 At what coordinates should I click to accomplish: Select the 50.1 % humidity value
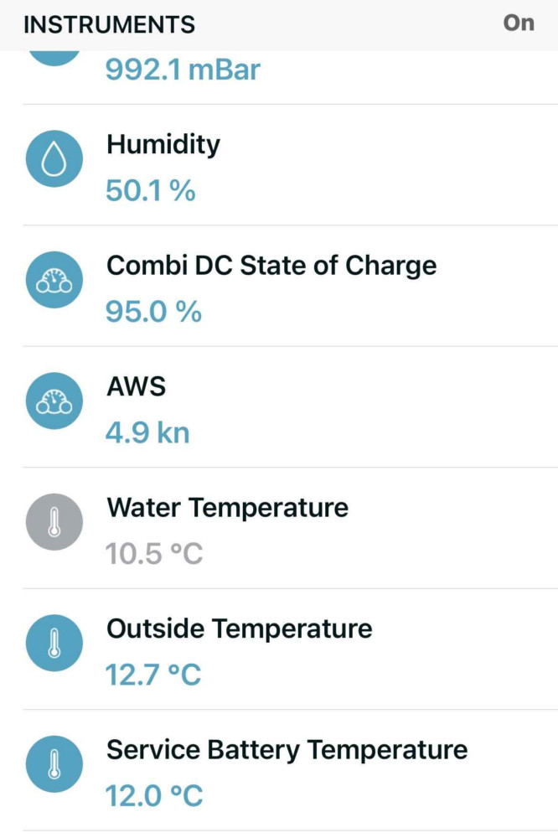[151, 191]
